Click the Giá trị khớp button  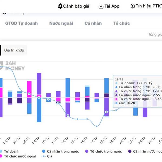click(14, 50)
